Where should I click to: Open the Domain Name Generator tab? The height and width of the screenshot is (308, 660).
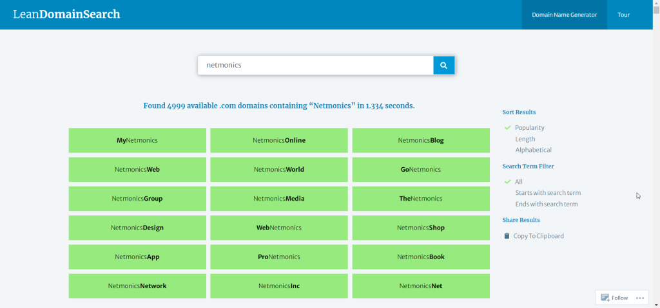pos(564,15)
